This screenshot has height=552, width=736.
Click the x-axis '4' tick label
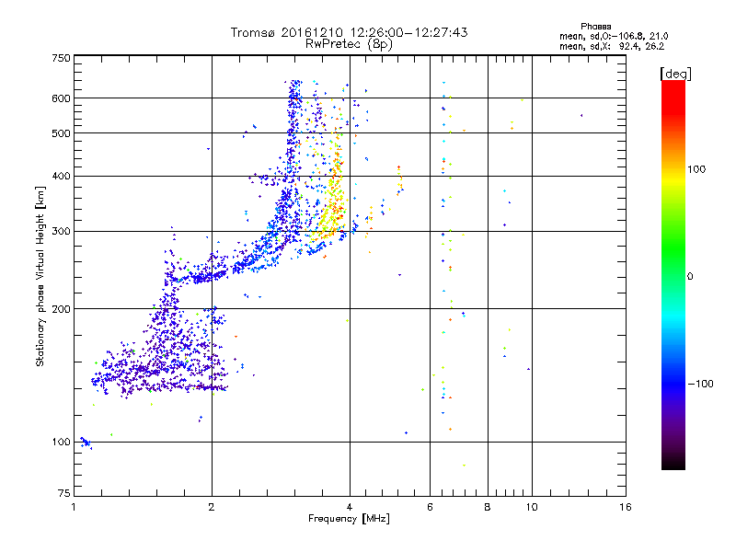pyautogui.click(x=350, y=507)
